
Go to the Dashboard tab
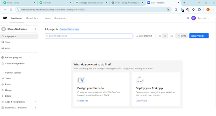(x=17, y=18)
